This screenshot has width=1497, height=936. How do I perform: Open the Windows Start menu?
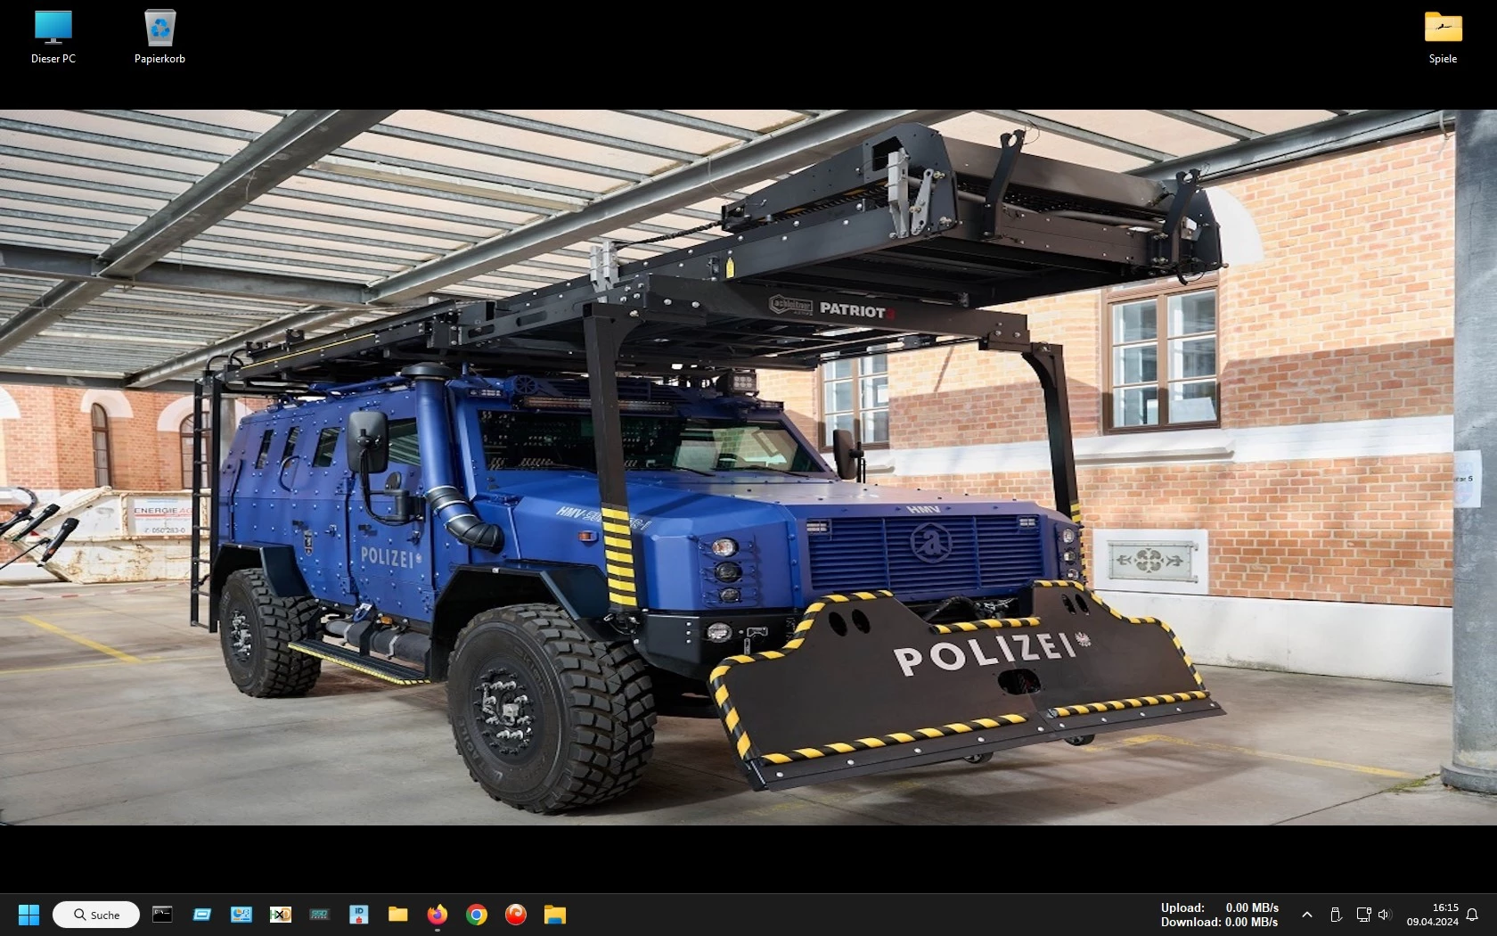(x=29, y=915)
